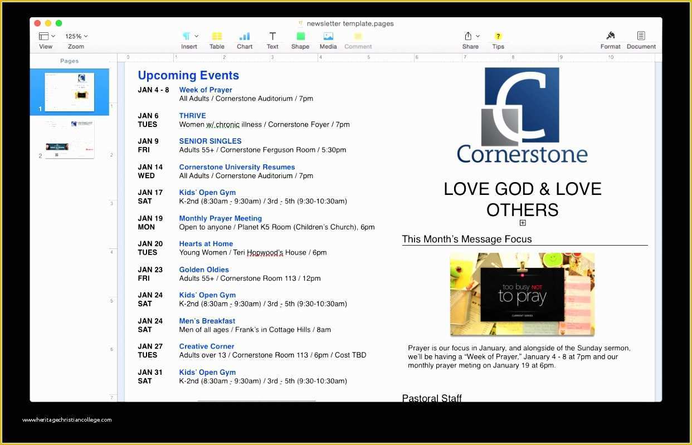Click the prayer focus paragraph text
Viewport: 692px width, 445px height.
(x=519, y=356)
